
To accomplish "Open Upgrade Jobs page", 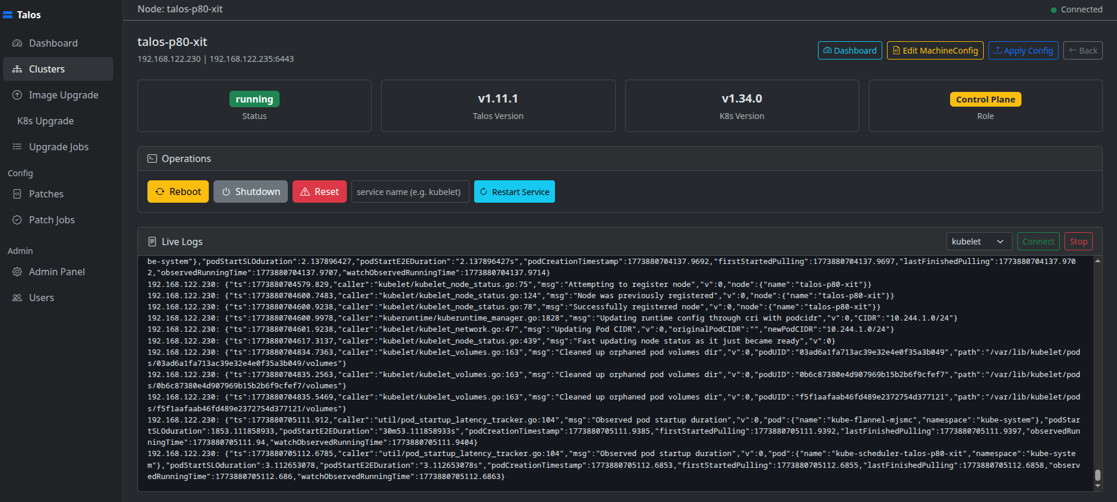I will [x=58, y=147].
